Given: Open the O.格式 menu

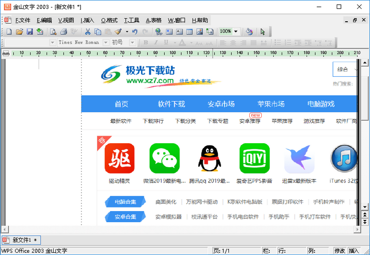Looking at the screenshot, I should pyautogui.click(x=109, y=20).
